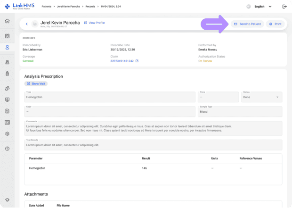
Task: Click the Hemoglobin parameter row cell
Action: tap(37, 168)
